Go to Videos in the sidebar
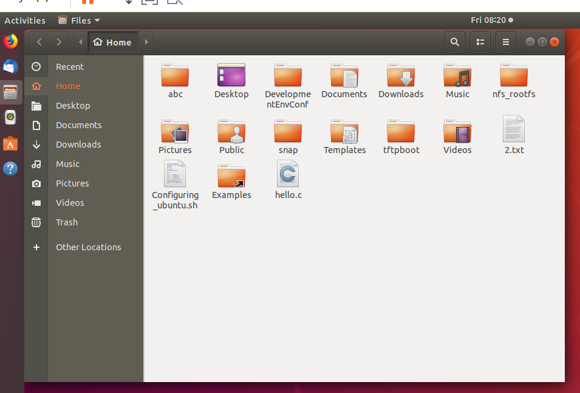 point(84,203)
